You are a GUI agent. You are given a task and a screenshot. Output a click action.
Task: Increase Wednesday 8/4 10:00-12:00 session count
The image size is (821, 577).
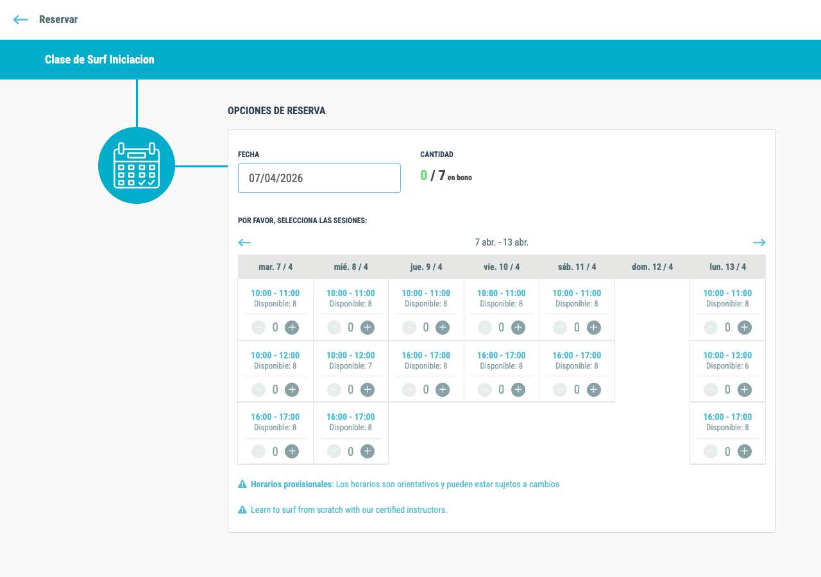(x=367, y=389)
